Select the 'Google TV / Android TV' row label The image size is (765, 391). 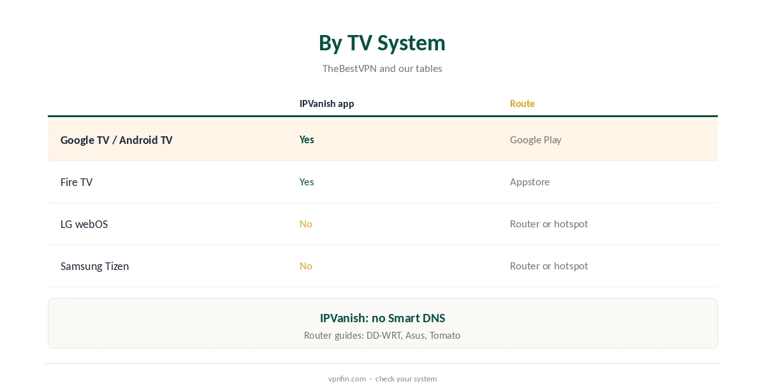tap(116, 140)
